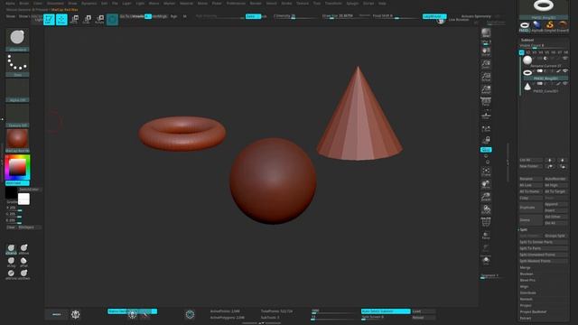The height and width of the screenshot is (325, 578).
Task: Expand the Project BasRelief section
Action: point(533,311)
